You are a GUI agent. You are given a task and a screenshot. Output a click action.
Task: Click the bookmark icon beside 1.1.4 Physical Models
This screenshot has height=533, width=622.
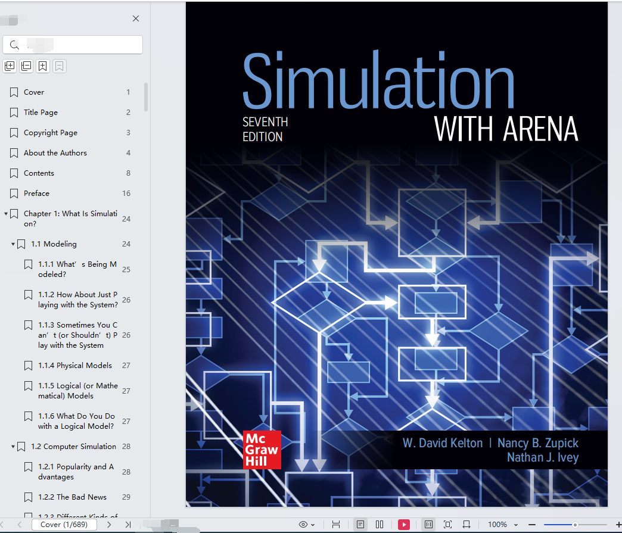pyautogui.click(x=28, y=366)
